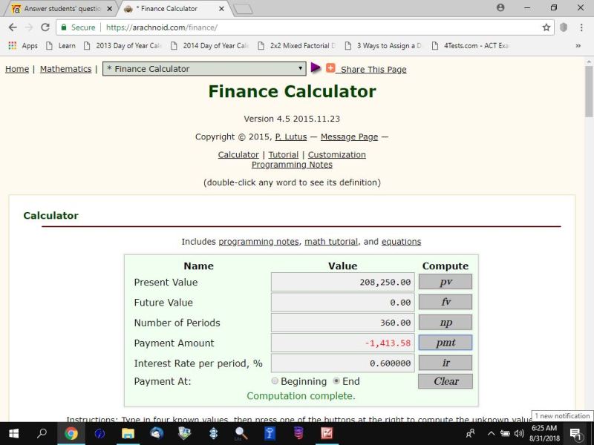Image resolution: width=594 pixels, height=445 pixels.
Task: Compute interest rate with ir button
Action: pos(446,363)
